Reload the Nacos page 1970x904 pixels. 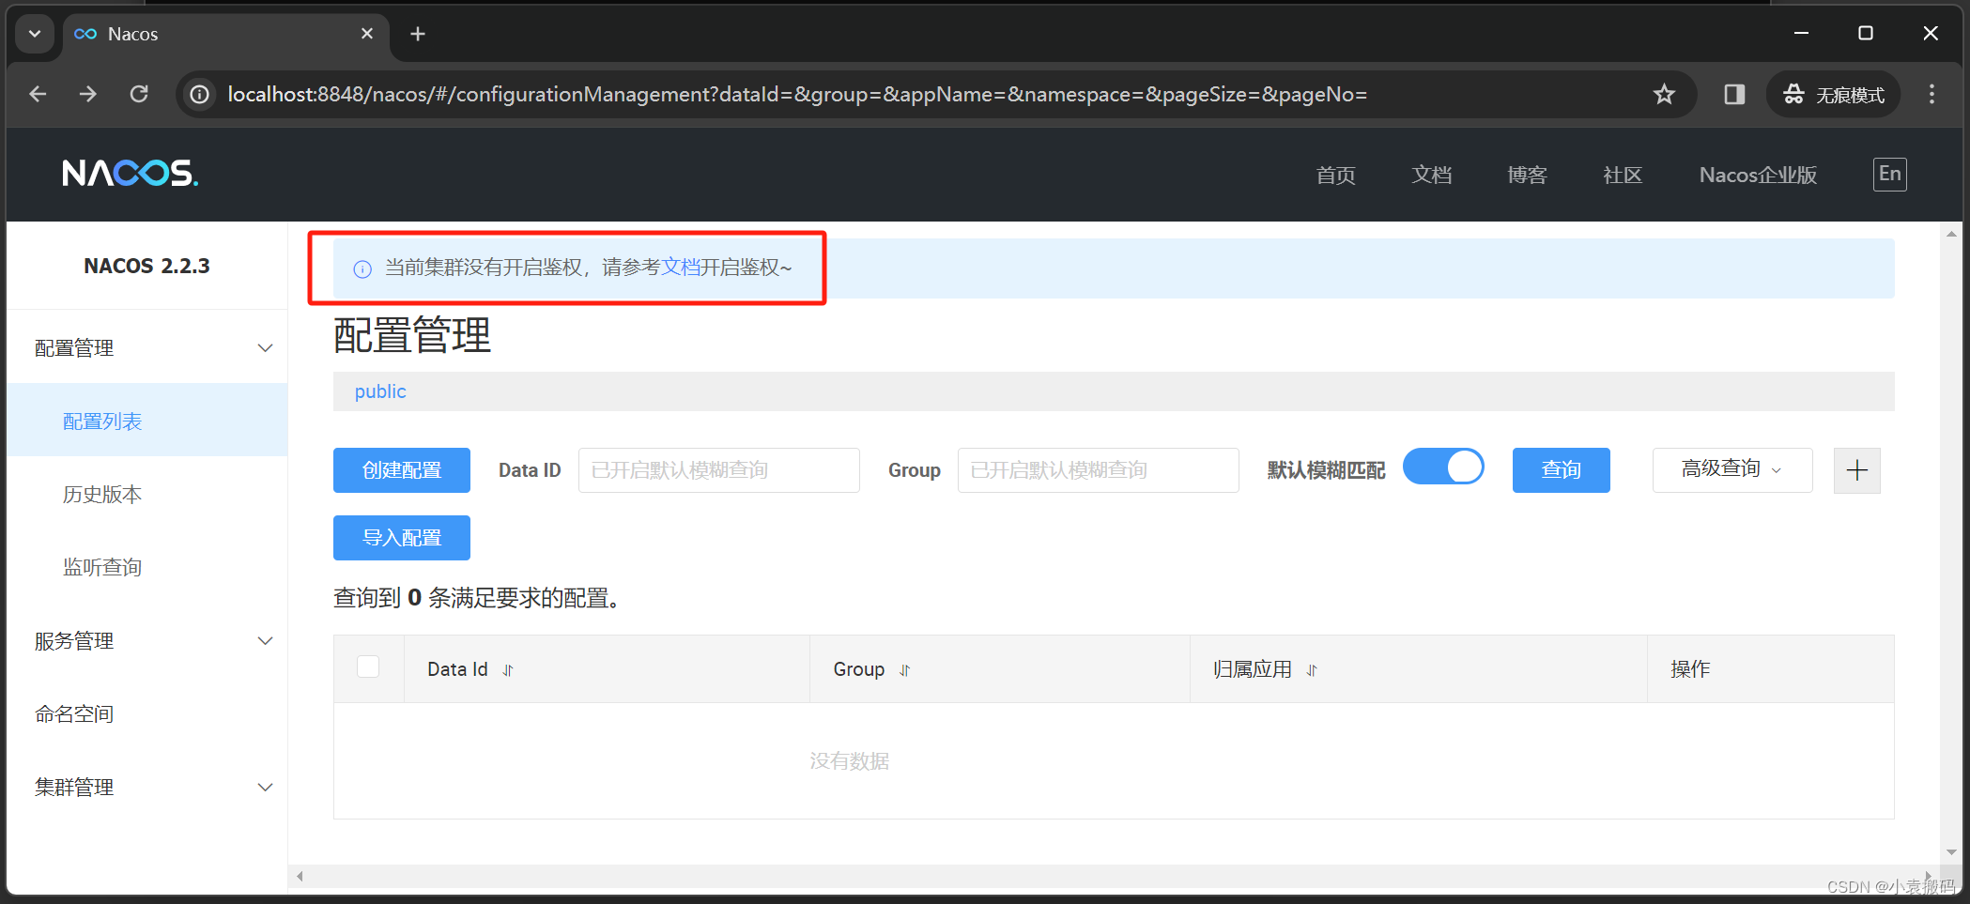139,94
